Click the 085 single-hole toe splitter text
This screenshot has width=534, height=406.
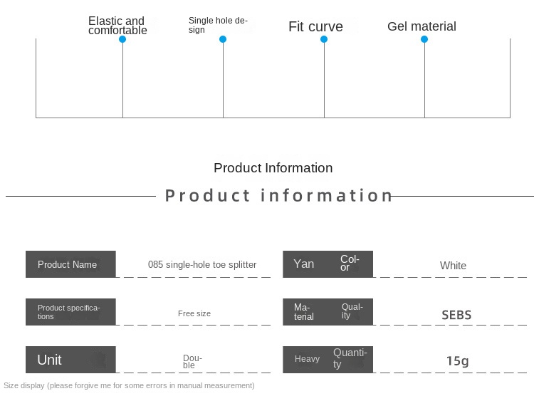click(x=202, y=265)
